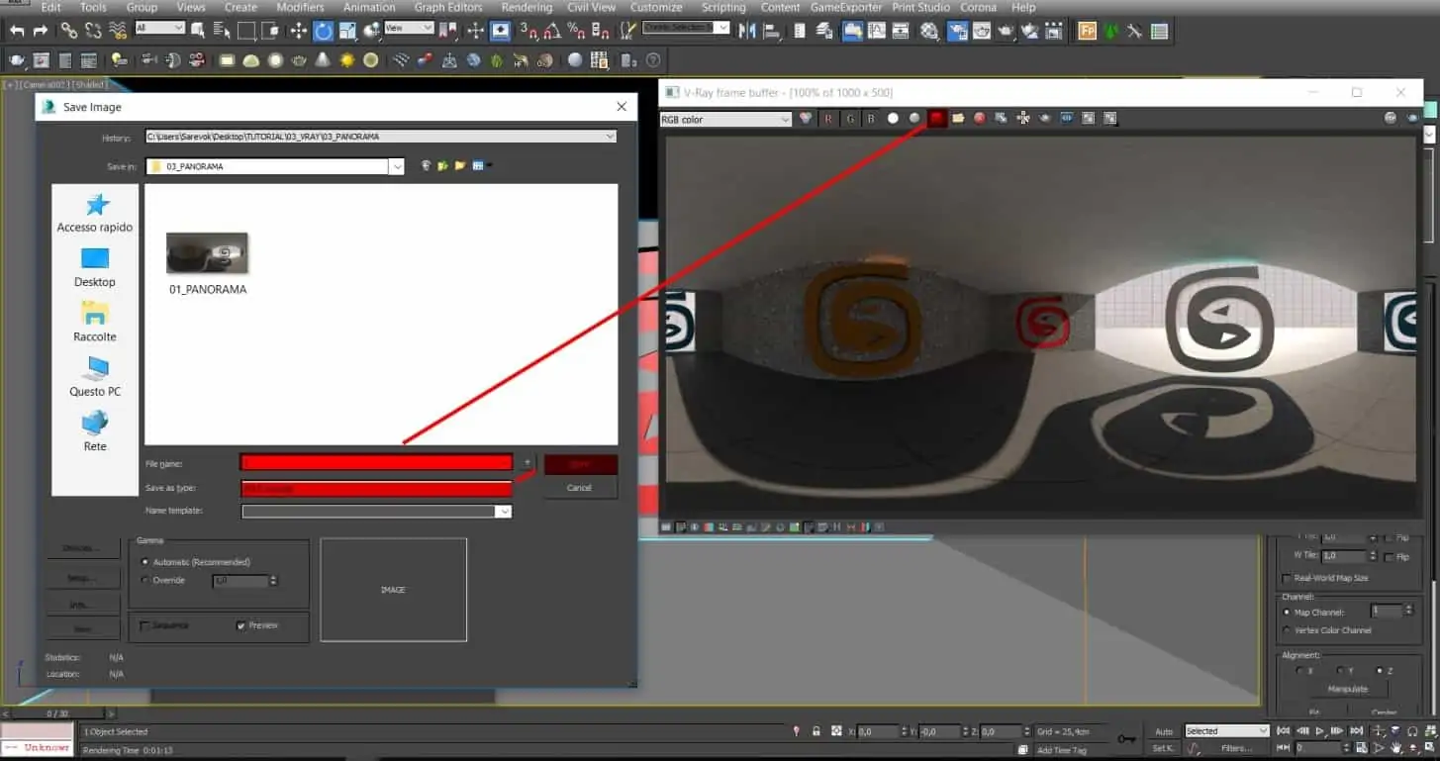The height and width of the screenshot is (761, 1440).
Task: Open the View coordinate system dropdown
Action: coord(409,29)
